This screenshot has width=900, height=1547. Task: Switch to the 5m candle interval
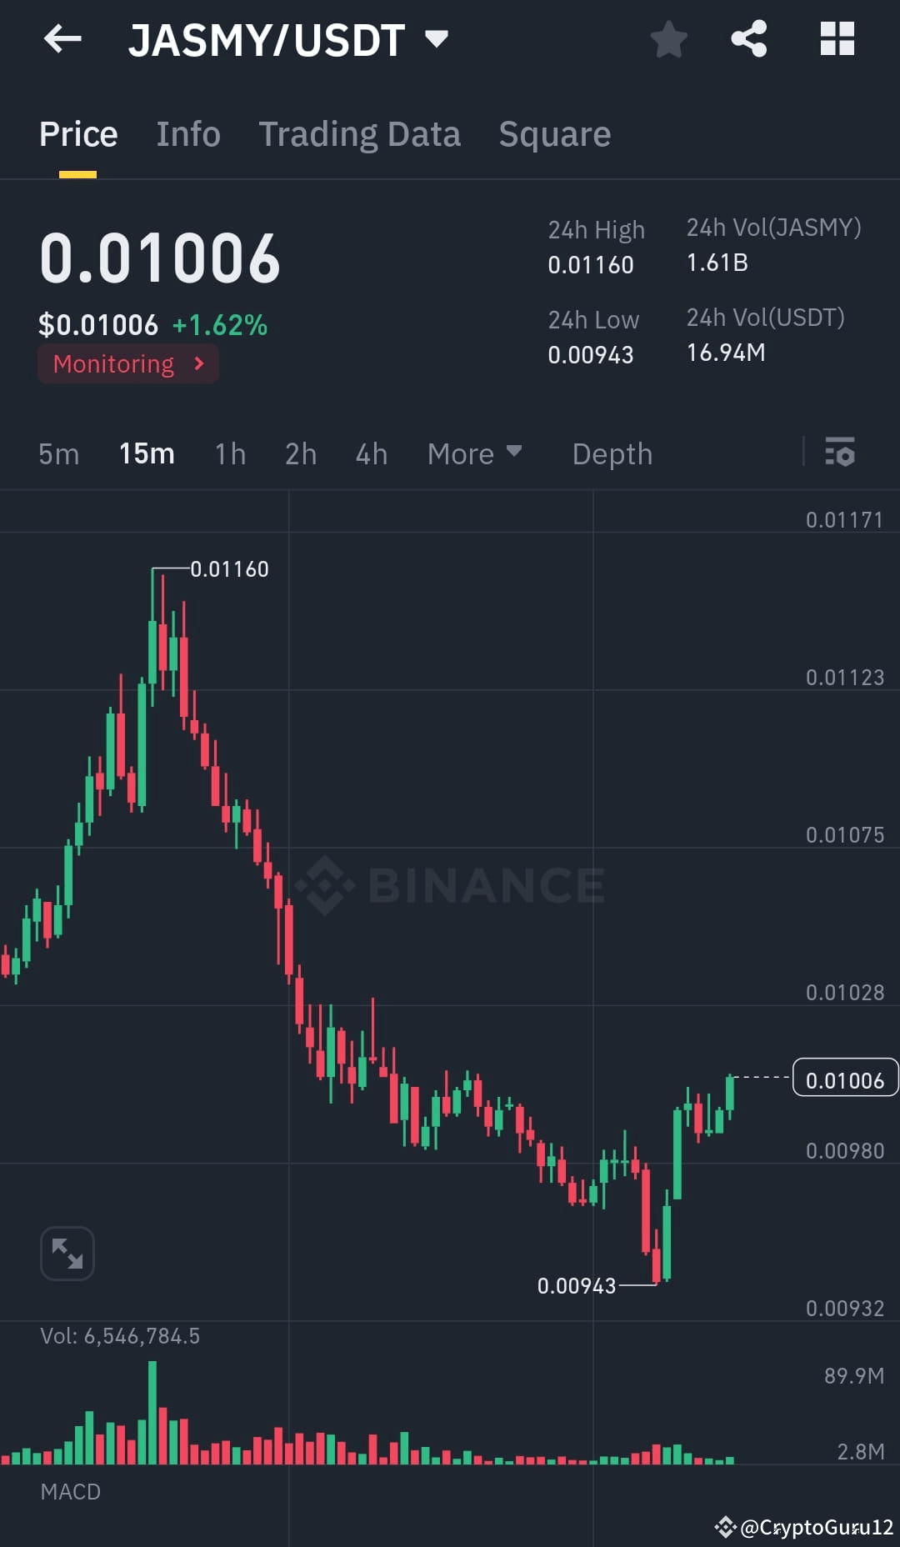click(x=58, y=453)
